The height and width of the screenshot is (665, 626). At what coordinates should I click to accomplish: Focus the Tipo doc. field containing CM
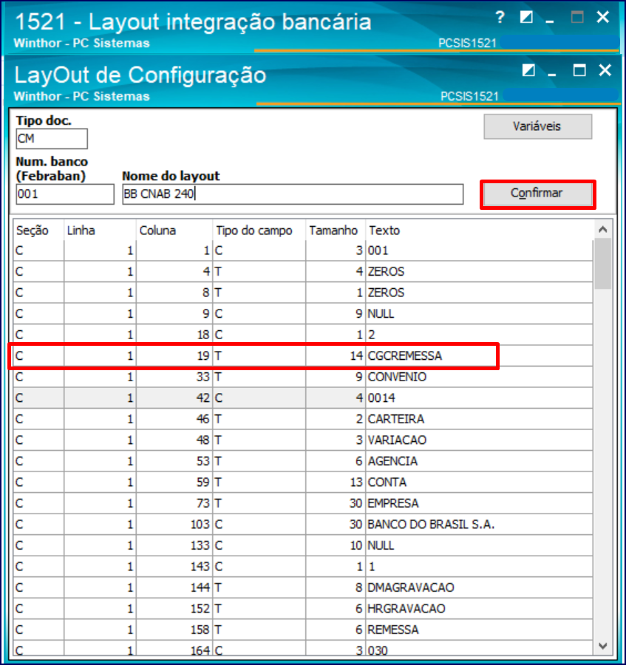[52, 139]
